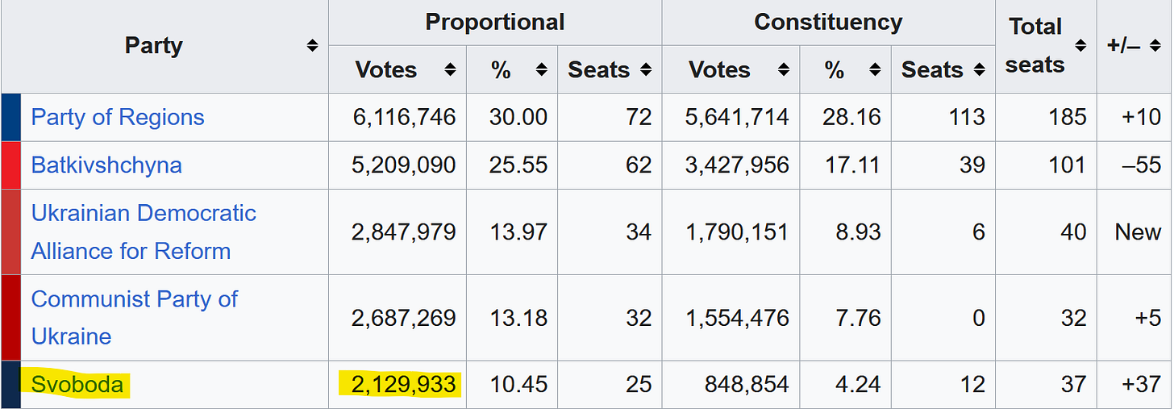The width and height of the screenshot is (1174, 409).
Task: Sort by Proportional Seats arrows
Action: click(646, 69)
